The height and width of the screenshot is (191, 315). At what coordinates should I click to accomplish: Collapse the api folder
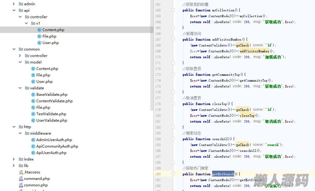tap(14, 10)
